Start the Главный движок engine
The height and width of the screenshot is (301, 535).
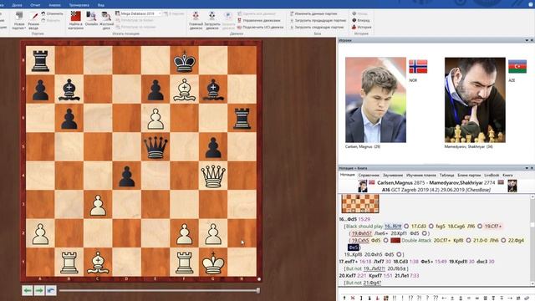[196, 20]
